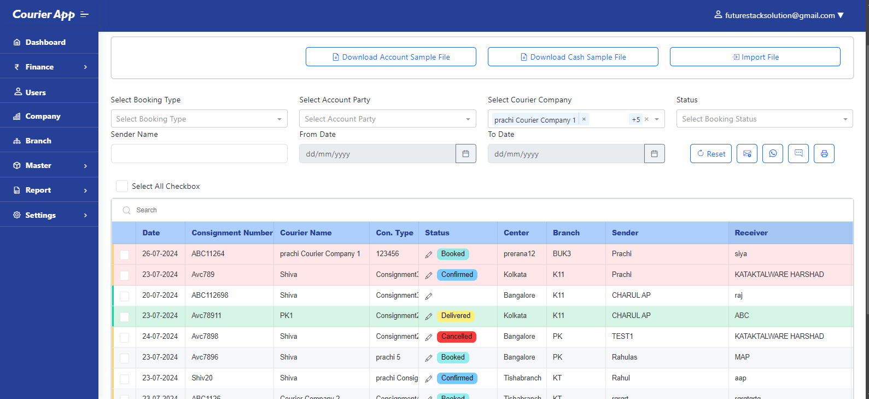Viewport: 869px width, 399px height.
Task: Open the Select Booking Type dropdown
Action: [199, 119]
